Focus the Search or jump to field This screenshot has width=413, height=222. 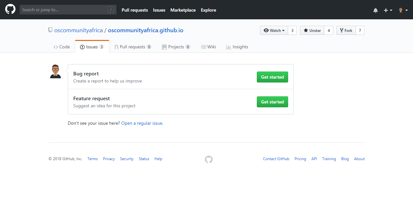click(68, 10)
